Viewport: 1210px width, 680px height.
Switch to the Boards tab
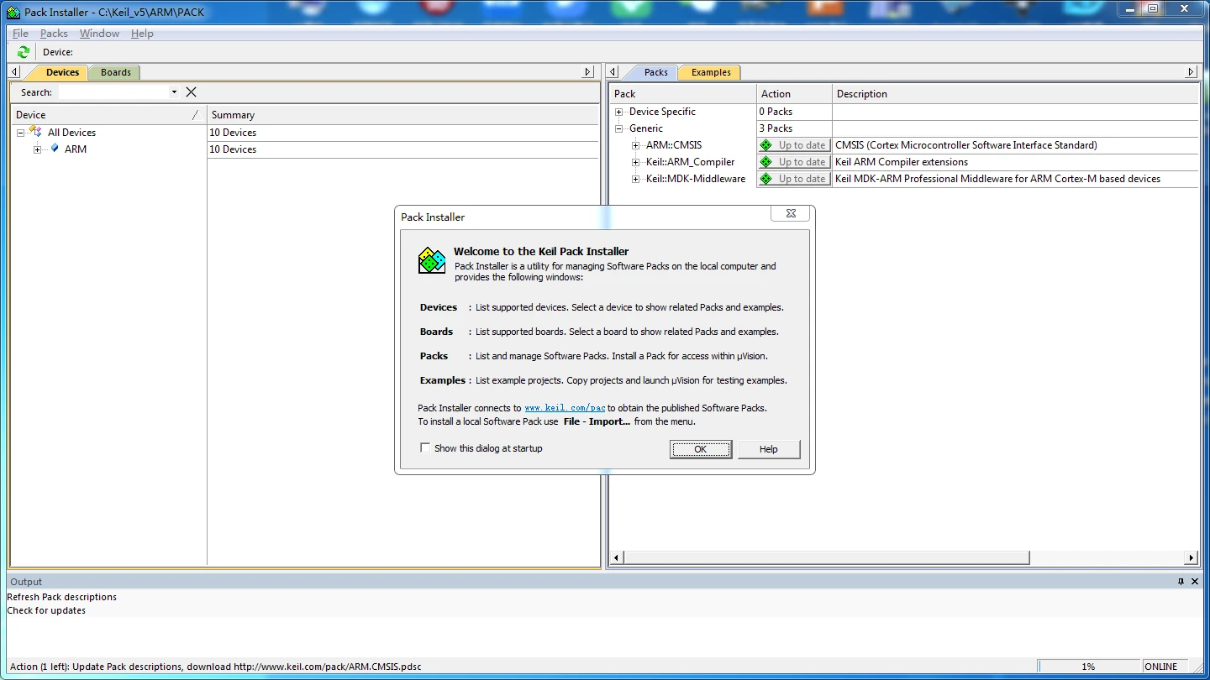coord(115,72)
